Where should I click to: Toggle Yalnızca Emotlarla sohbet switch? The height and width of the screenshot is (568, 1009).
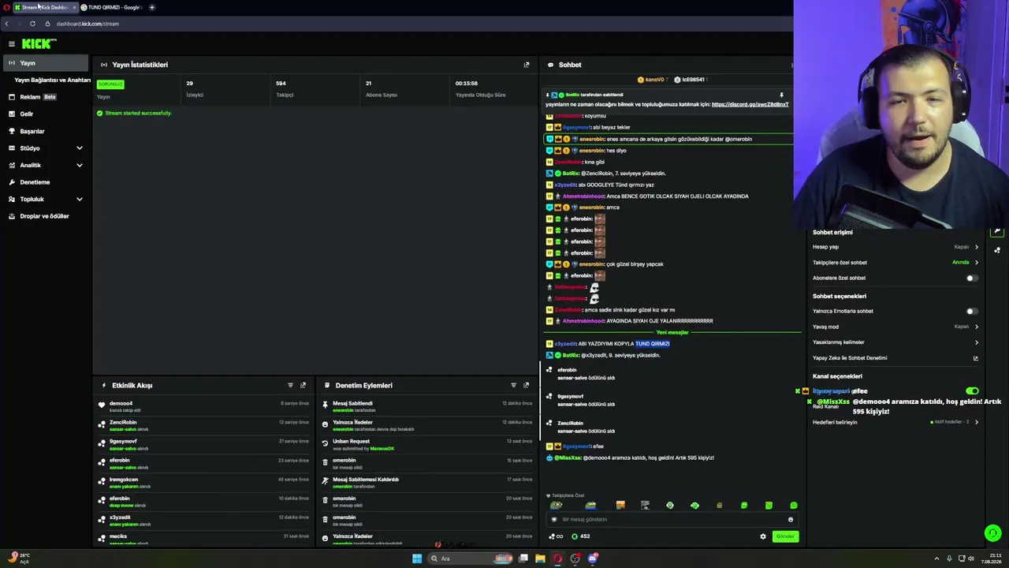(972, 311)
